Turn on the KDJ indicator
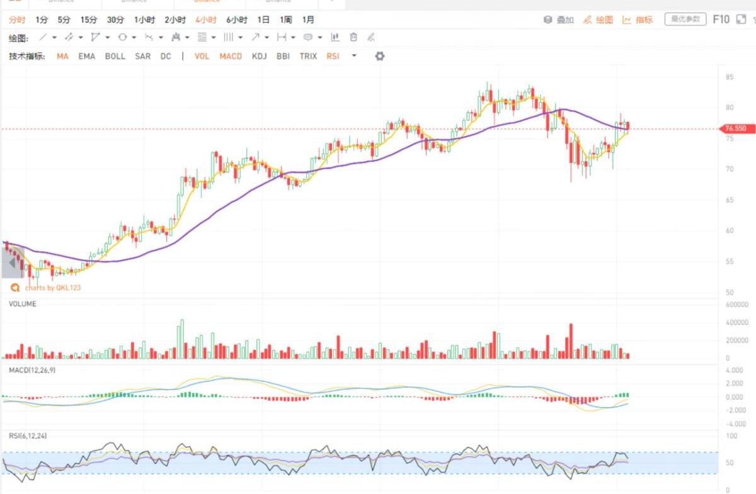Viewport: 756px width, 494px height. (x=259, y=56)
